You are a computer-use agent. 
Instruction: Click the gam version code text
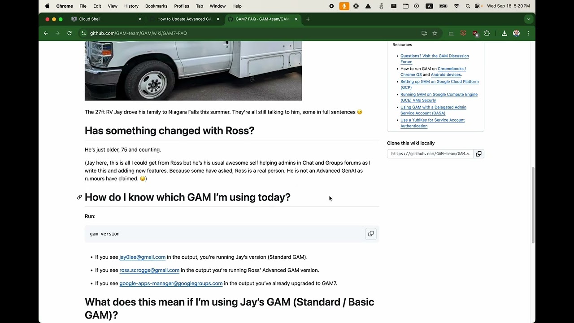coord(104,234)
